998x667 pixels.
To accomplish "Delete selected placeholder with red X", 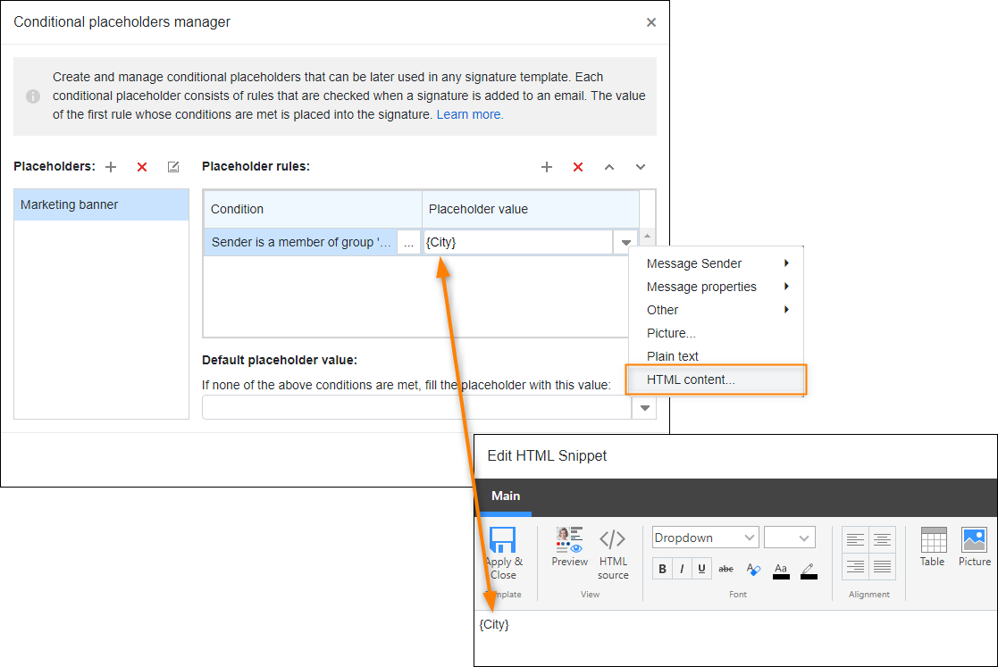I will (x=142, y=167).
